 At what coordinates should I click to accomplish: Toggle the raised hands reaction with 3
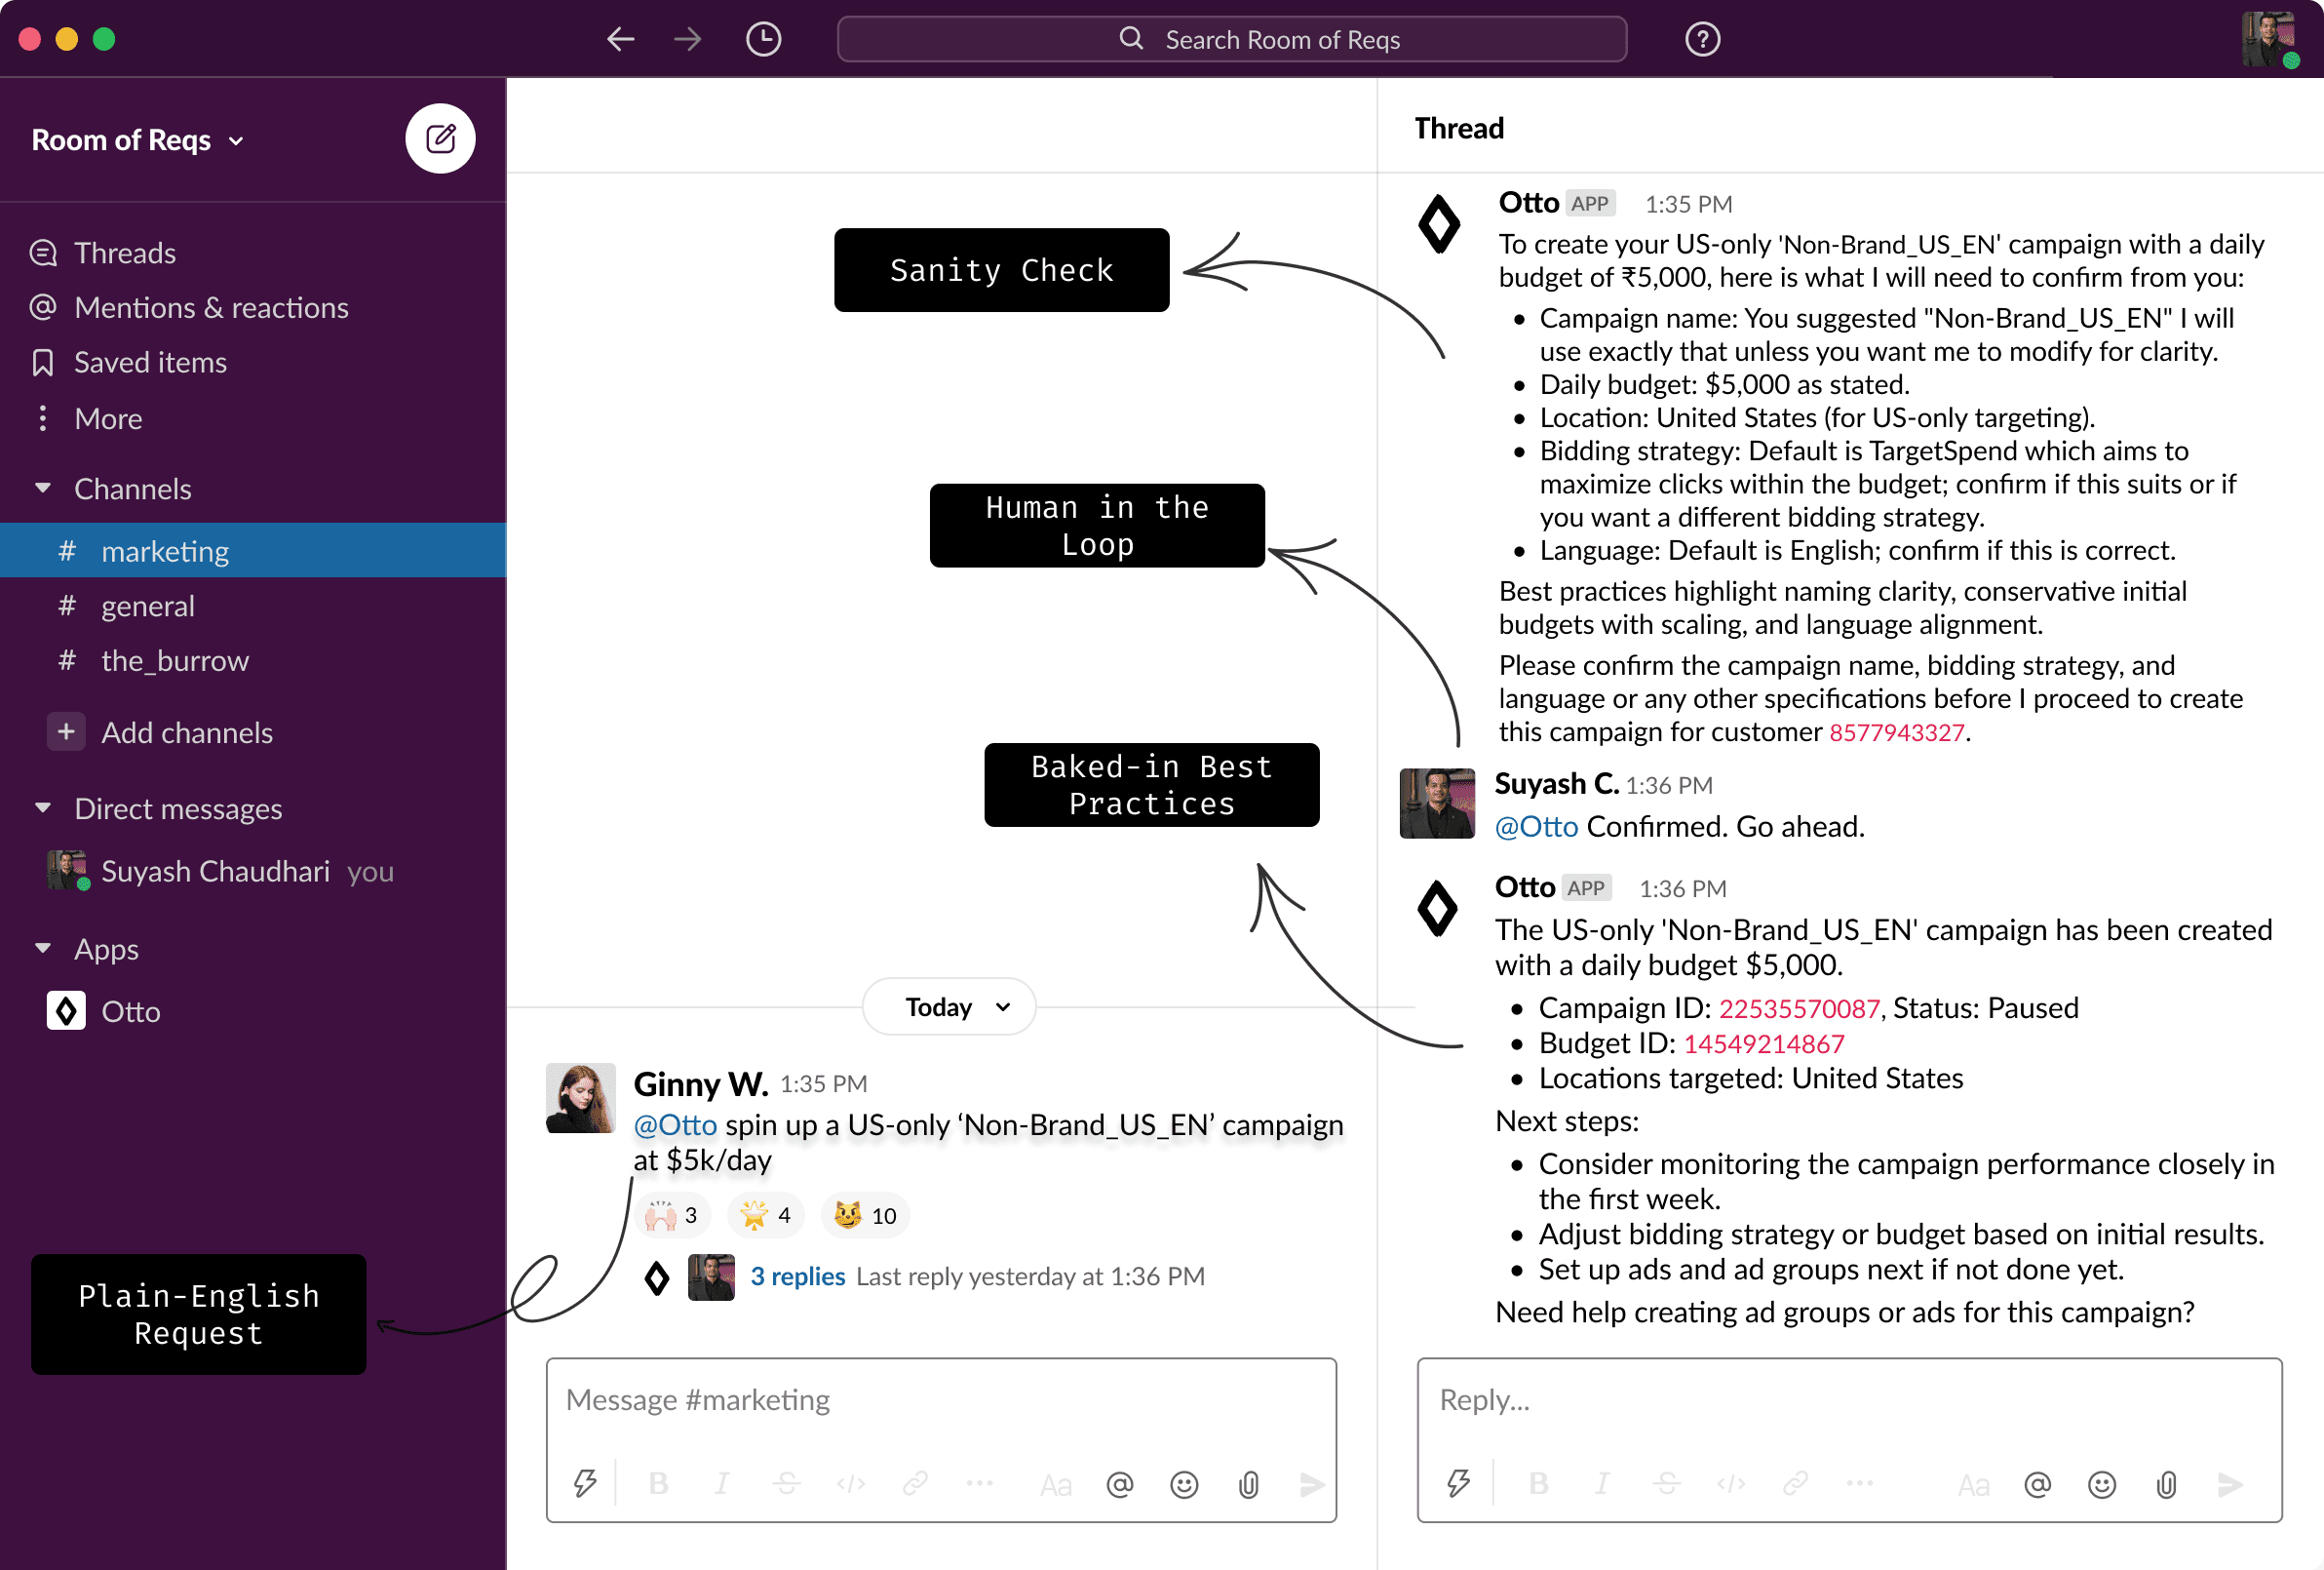(672, 1215)
